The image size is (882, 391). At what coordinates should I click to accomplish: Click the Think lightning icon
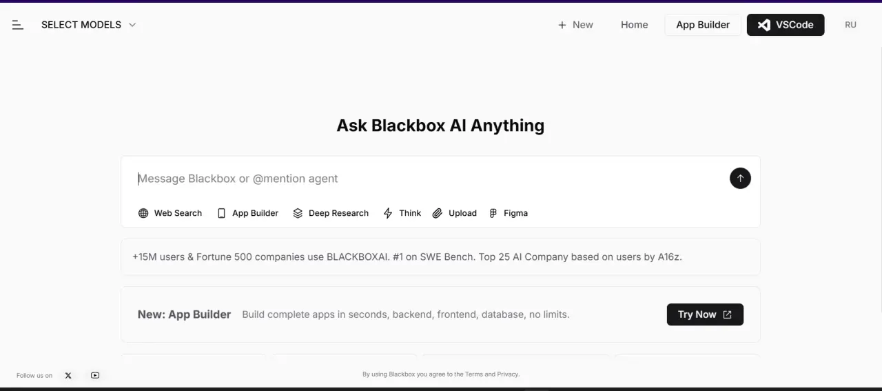388,213
